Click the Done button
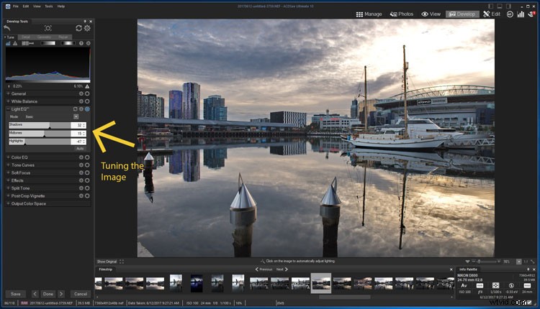 (x=48, y=294)
